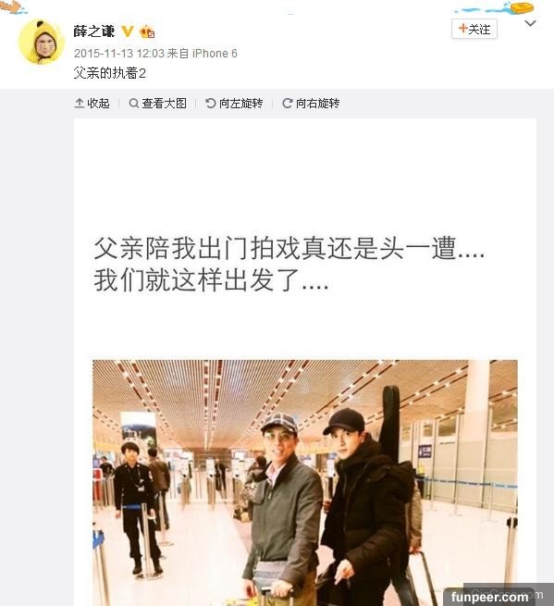Click the magnifier icon for large view

(134, 104)
